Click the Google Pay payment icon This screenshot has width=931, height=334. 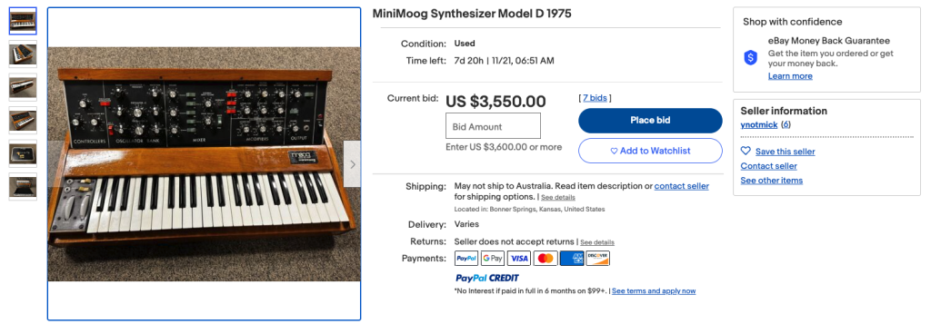[x=493, y=258]
